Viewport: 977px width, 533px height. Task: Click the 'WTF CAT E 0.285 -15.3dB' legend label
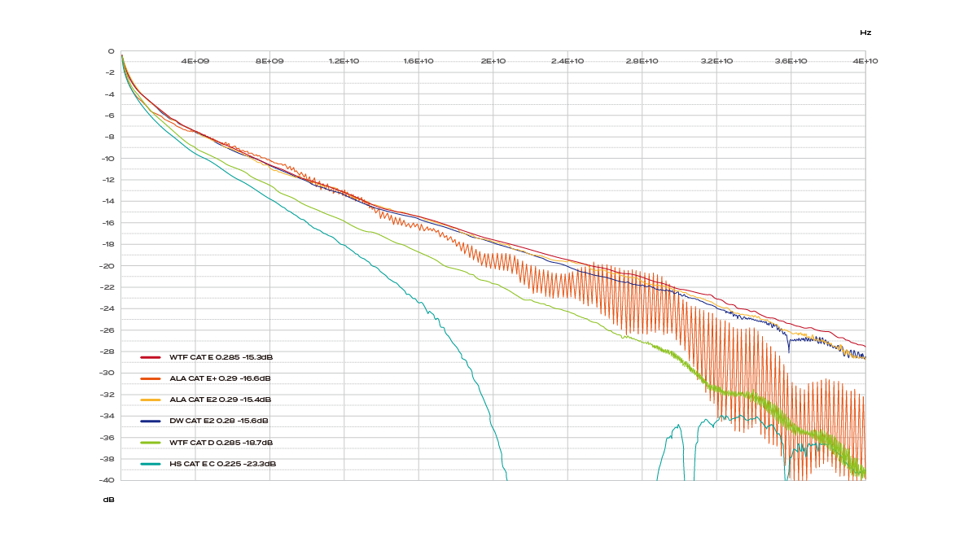click(221, 357)
